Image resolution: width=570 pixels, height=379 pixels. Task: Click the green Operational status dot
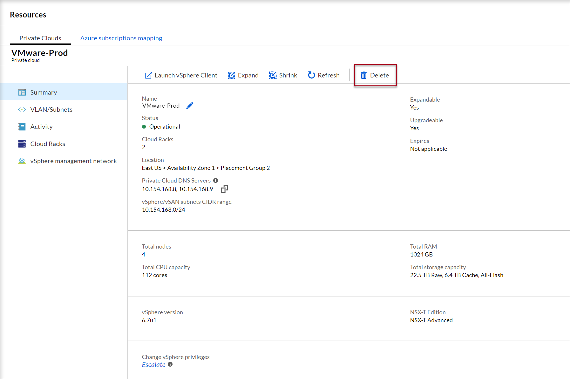click(144, 127)
